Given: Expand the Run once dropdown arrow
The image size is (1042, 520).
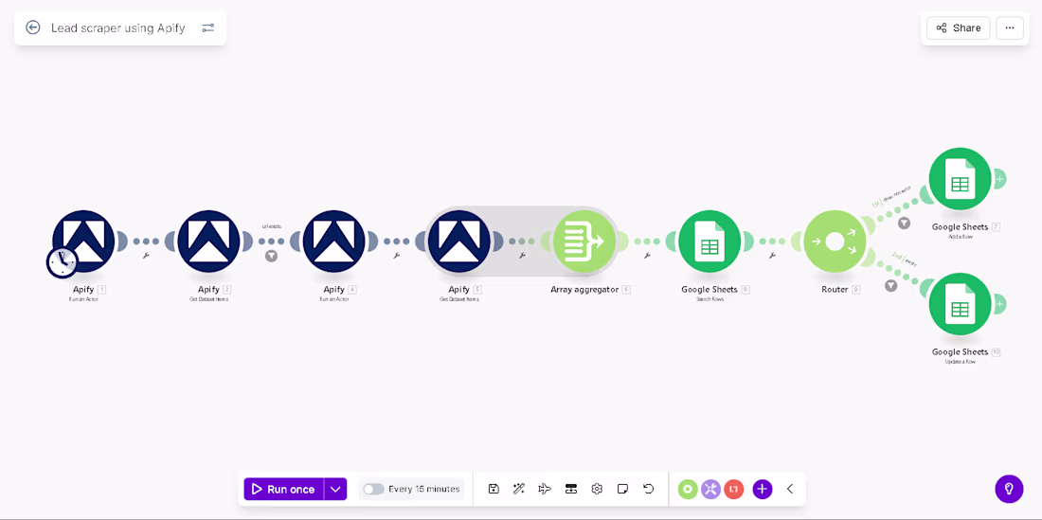Looking at the screenshot, I should click(x=335, y=490).
